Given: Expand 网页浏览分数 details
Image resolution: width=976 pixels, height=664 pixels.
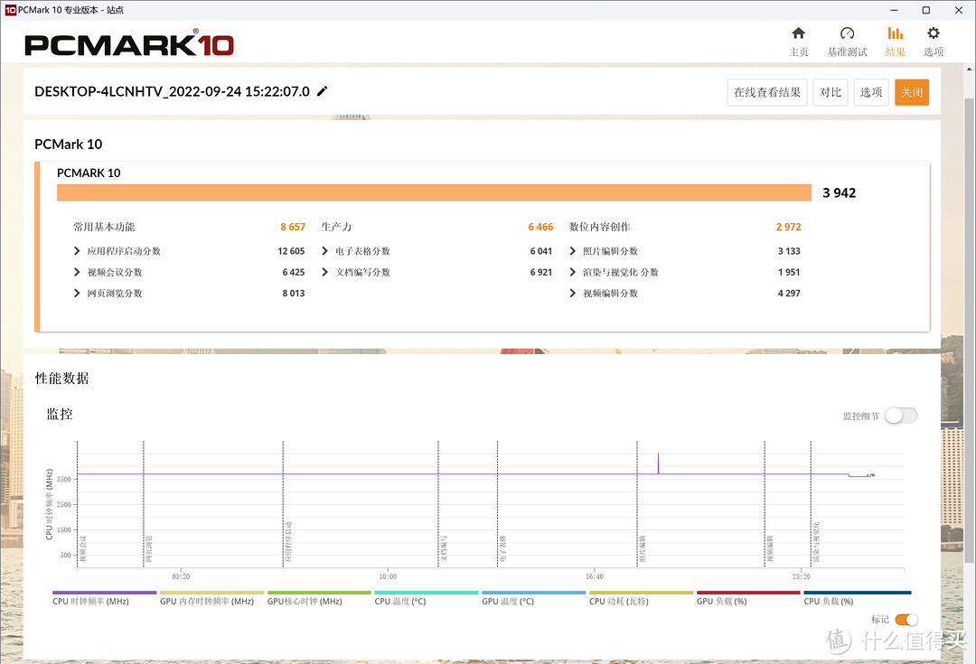Looking at the screenshot, I should tap(77, 293).
